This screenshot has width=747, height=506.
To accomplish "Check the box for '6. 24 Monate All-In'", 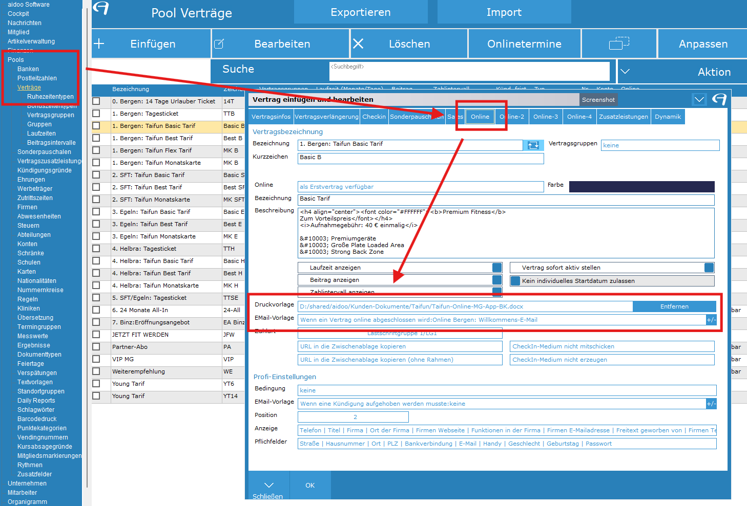I will tap(96, 310).
